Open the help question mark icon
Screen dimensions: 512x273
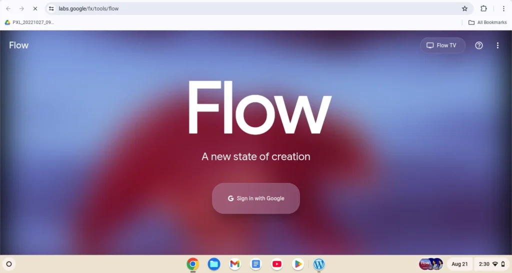pyautogui.click(x=478, y=45)
